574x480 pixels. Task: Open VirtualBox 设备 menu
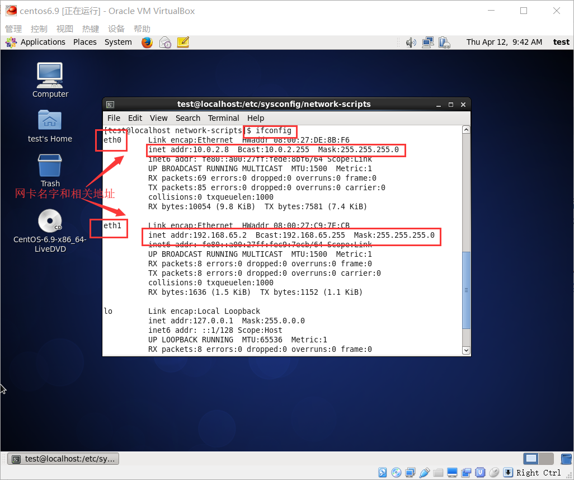116,29
